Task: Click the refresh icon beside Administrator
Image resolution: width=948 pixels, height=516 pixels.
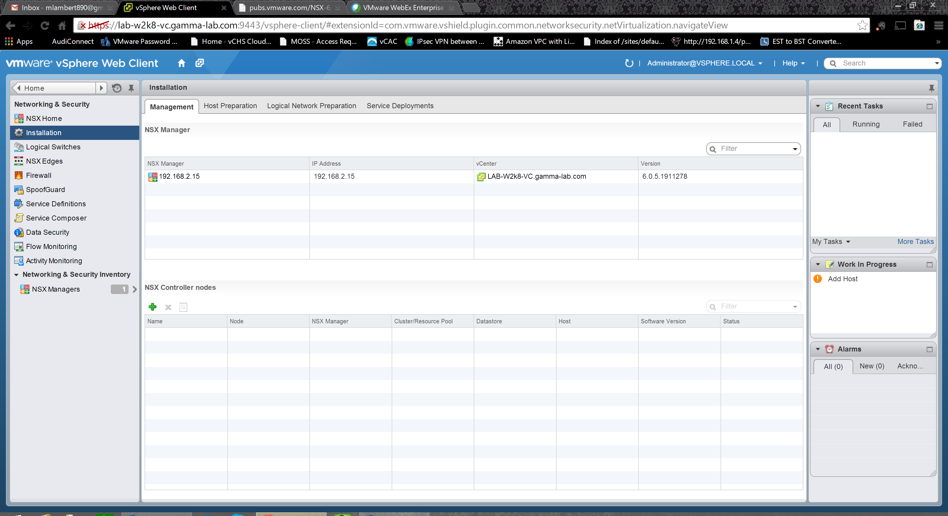Action: pyautogui.click(x=629, y=63)
